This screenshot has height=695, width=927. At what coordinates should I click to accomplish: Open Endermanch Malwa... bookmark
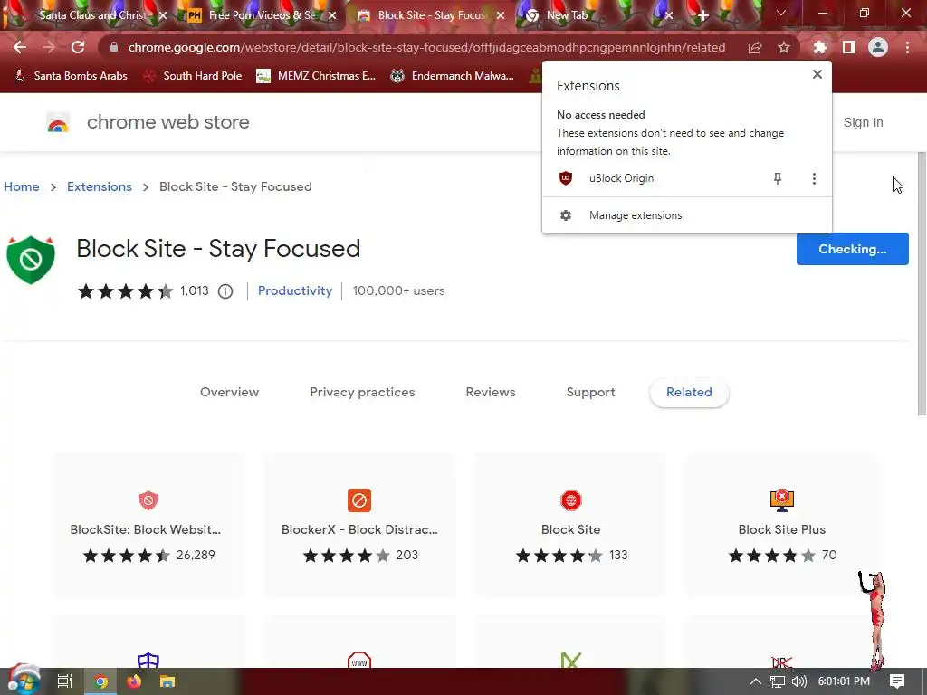point(453,76)
